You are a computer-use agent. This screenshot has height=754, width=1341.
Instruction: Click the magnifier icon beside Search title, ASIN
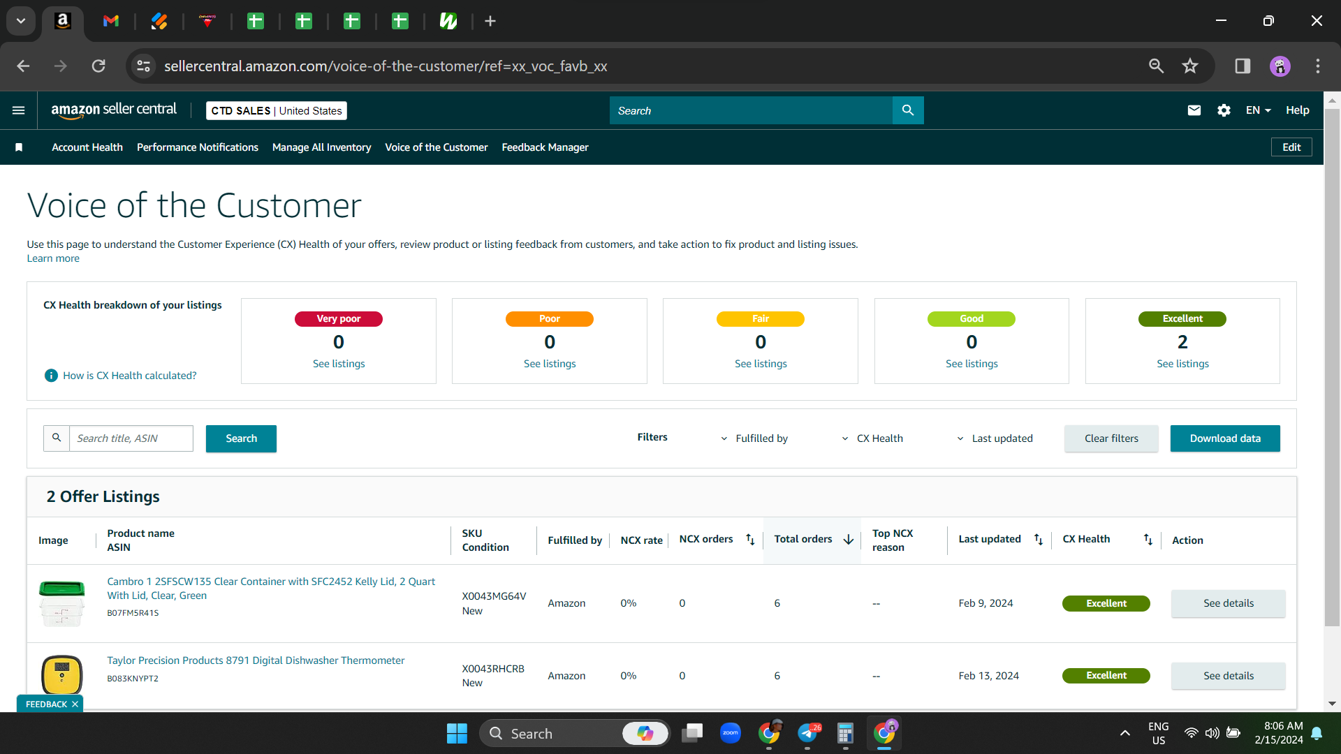click(x=57, y=438)
